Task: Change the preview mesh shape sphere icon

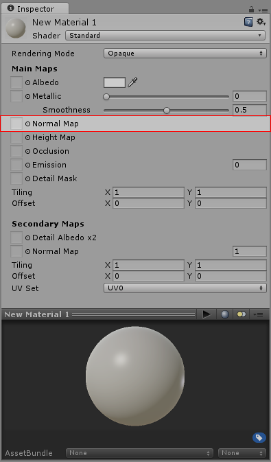Action: (225, 314)
